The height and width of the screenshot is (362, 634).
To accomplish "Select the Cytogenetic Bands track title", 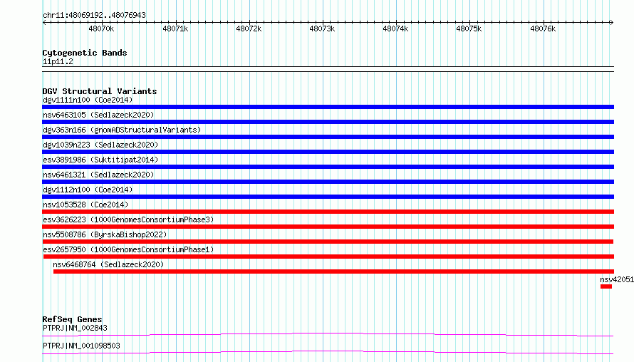I will coord(85,53).
